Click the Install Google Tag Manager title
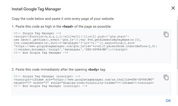Screen dimensions: 178x106 36,9
